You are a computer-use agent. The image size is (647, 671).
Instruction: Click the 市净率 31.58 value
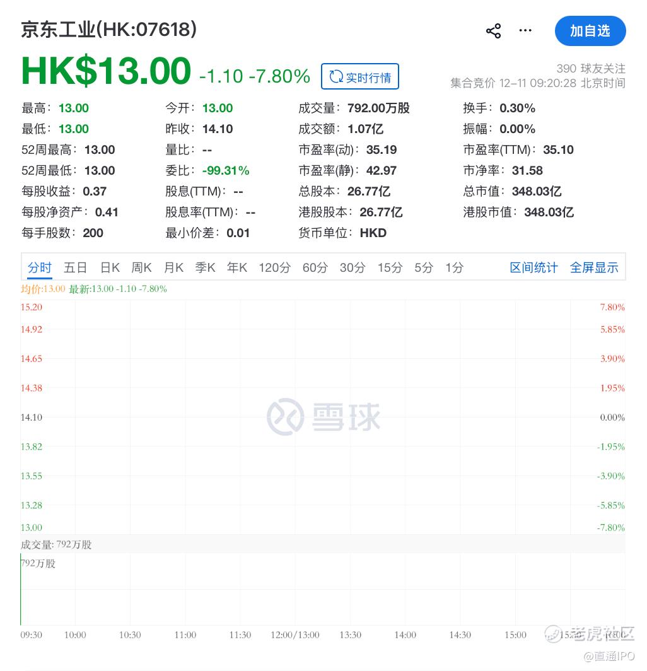(x=527, y=170)
